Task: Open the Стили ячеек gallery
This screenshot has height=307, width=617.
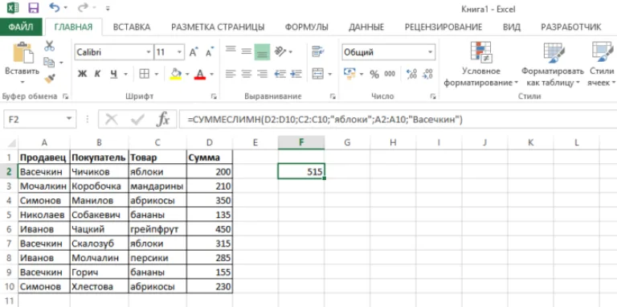Action: (x=602, y=64)
